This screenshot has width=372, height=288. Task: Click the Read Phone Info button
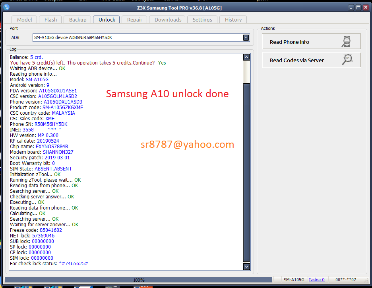(x=311, y=41)
